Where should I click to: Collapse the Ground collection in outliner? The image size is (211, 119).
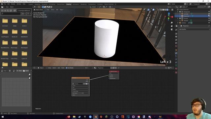click(x=178, y=19)
